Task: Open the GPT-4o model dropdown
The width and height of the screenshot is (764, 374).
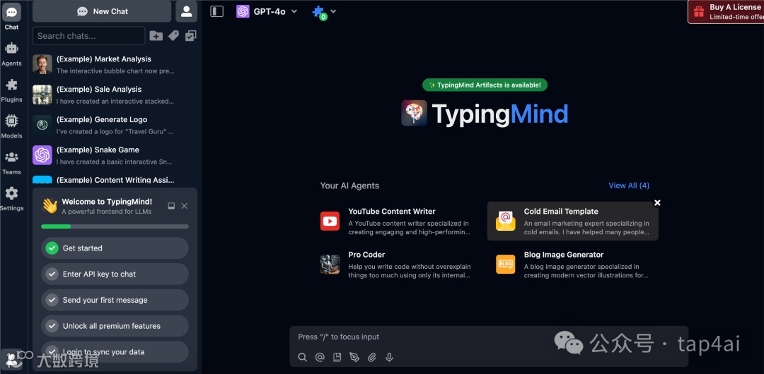Action: tap(267, 11)
